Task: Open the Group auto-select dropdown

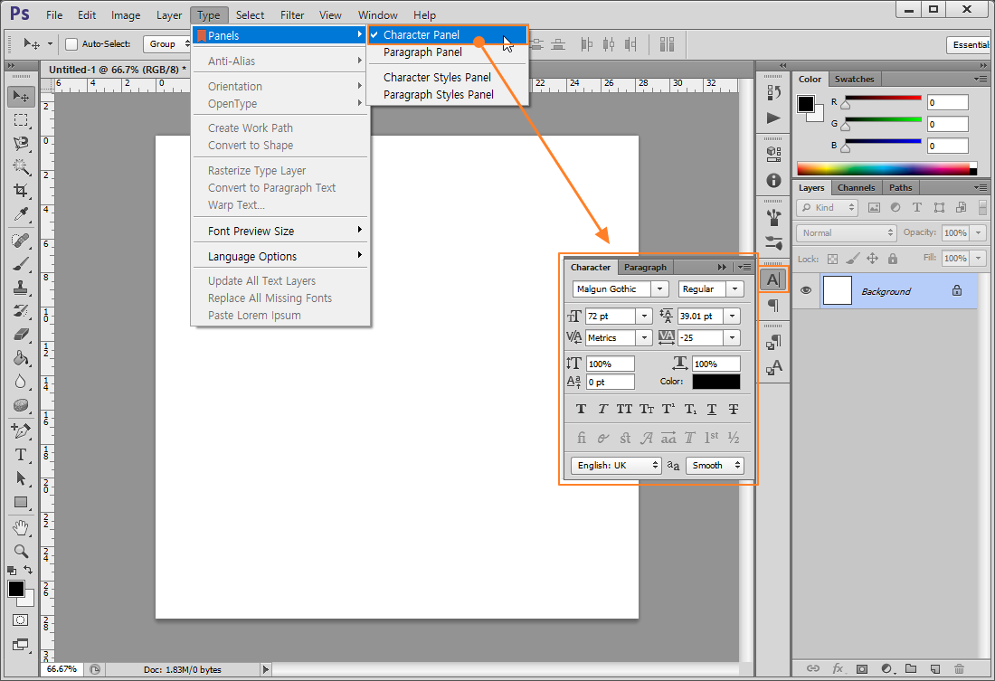Action: tap(167, 43)
